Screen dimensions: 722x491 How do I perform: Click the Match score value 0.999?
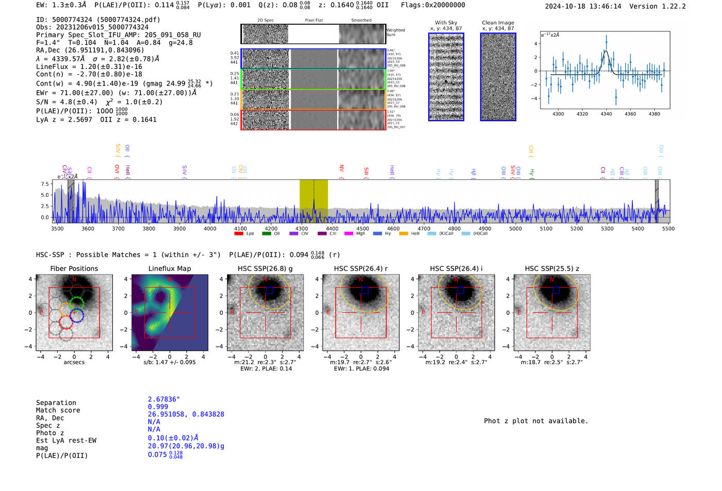pyautogui.click(x=158, y=407)
